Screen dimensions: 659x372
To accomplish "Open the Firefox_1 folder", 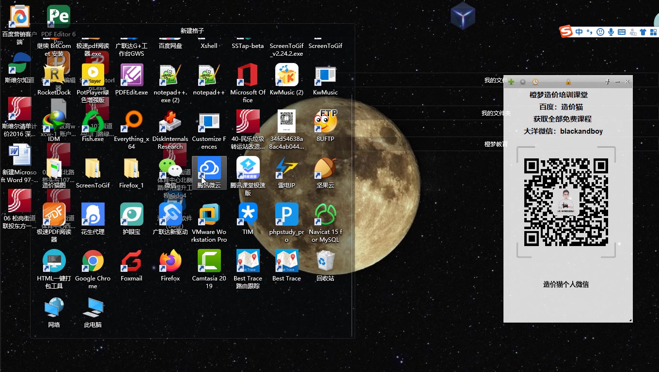I will [x=132, y=172].
